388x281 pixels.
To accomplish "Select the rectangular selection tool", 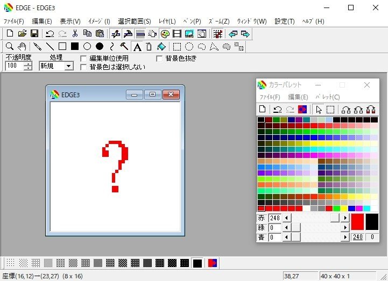I will click(177, 46).
